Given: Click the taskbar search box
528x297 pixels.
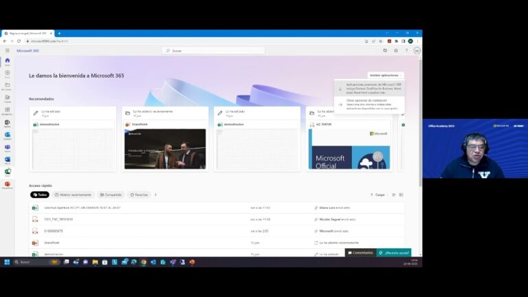Looking at the screenshot, I should [36, 262].
